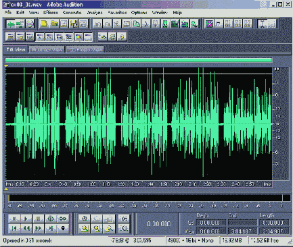Click the large 0:00.000 time display
The height and width of the screenshot is (247, 293).
point(159,224)
